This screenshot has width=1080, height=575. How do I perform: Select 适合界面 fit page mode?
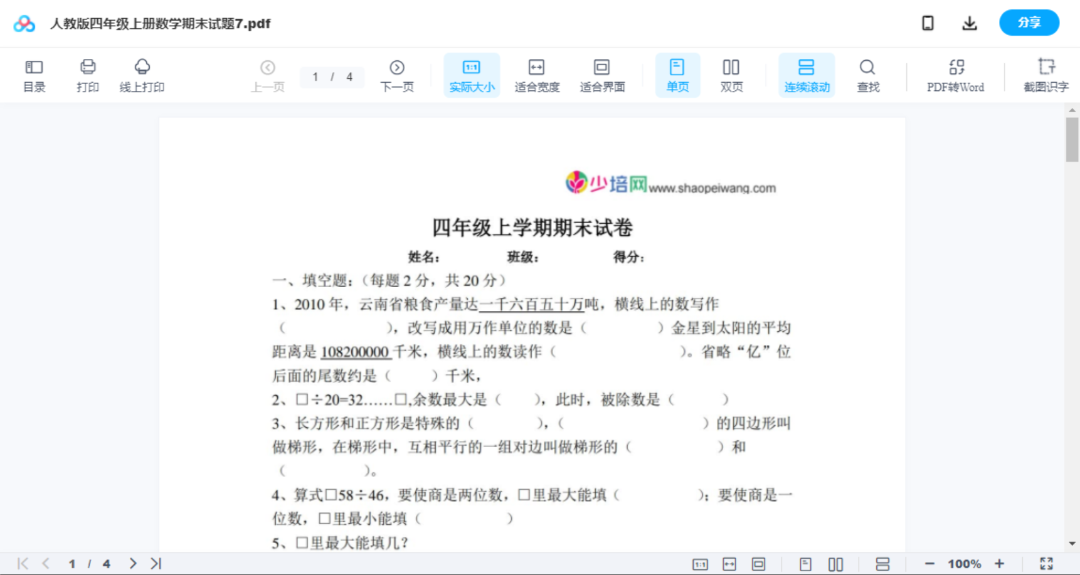(x=603, y=75)
